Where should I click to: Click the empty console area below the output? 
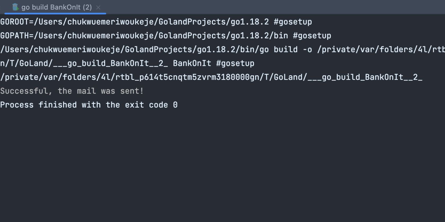point(222,164)
